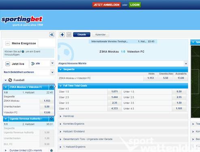Expand the Handicap market
Viewport: 200px width, 152px height.
click(123, 116)
